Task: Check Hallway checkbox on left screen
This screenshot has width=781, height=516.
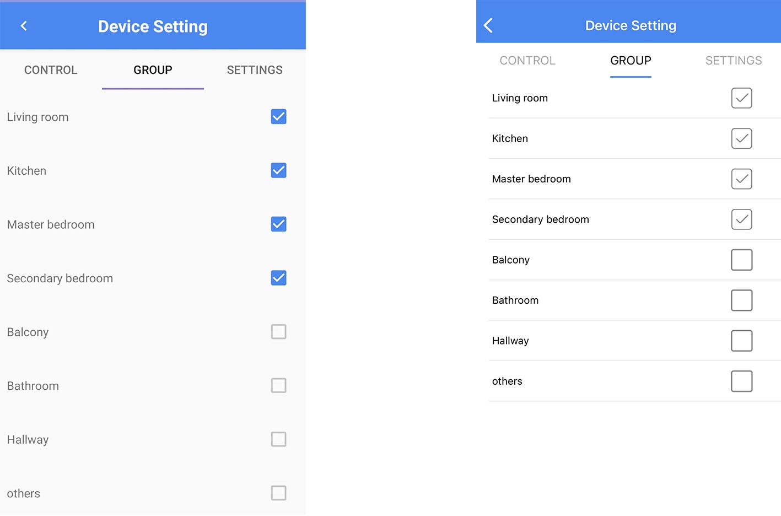Action: pyautogui.click(x=278, y=439)
